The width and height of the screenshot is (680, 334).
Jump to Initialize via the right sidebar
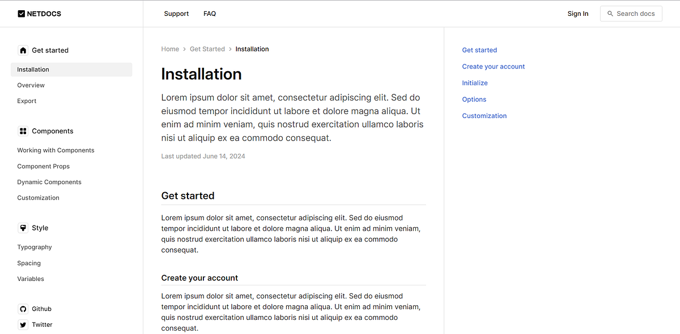475,83
